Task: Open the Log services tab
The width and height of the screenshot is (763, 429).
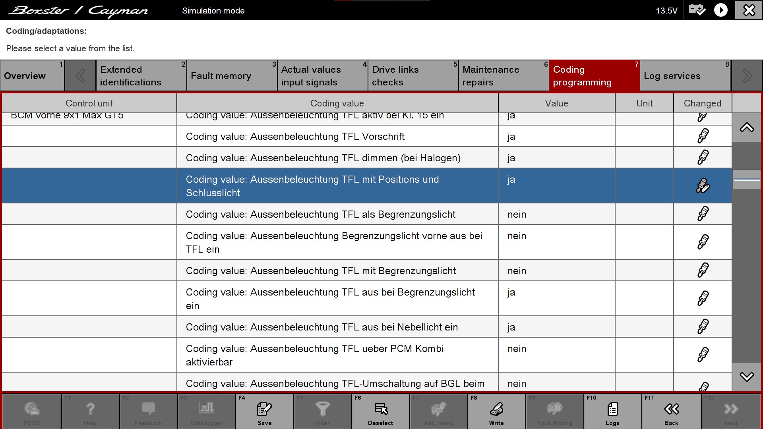Action: (x=685, y=76)
